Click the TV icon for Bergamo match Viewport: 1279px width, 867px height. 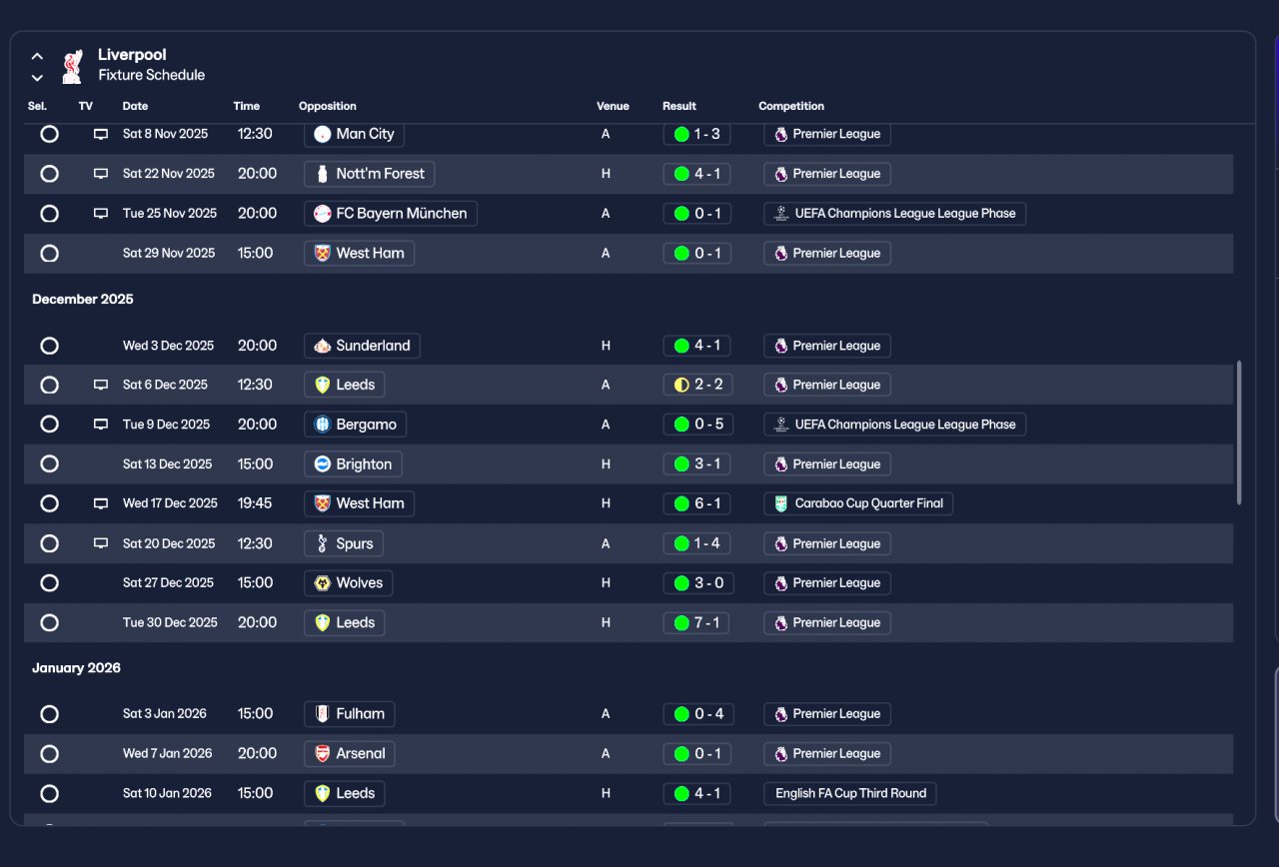coord(101,425)
